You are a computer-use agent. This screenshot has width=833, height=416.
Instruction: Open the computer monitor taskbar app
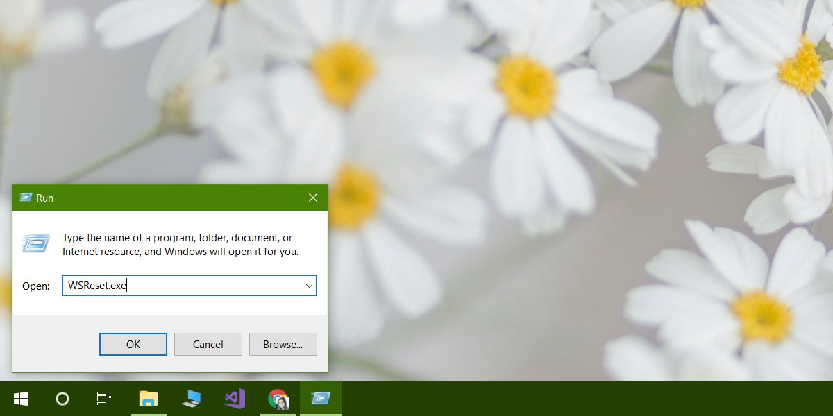pyautogui.click(x=192, y=399)
